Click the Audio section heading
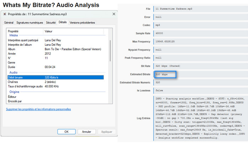The width and height of the screenshot is (248, 143). (13, 73)
